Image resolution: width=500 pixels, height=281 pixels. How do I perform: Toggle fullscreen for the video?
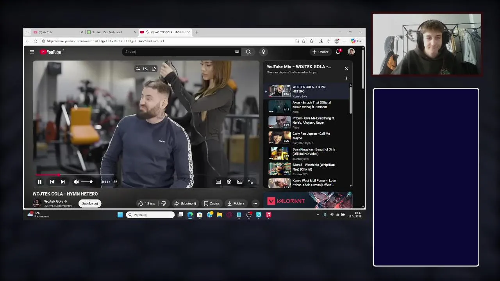click(x=250, y=181)
